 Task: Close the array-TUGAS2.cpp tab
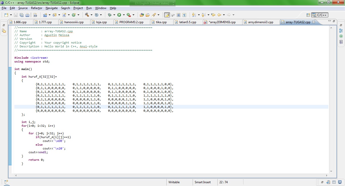tap(314, 22)
